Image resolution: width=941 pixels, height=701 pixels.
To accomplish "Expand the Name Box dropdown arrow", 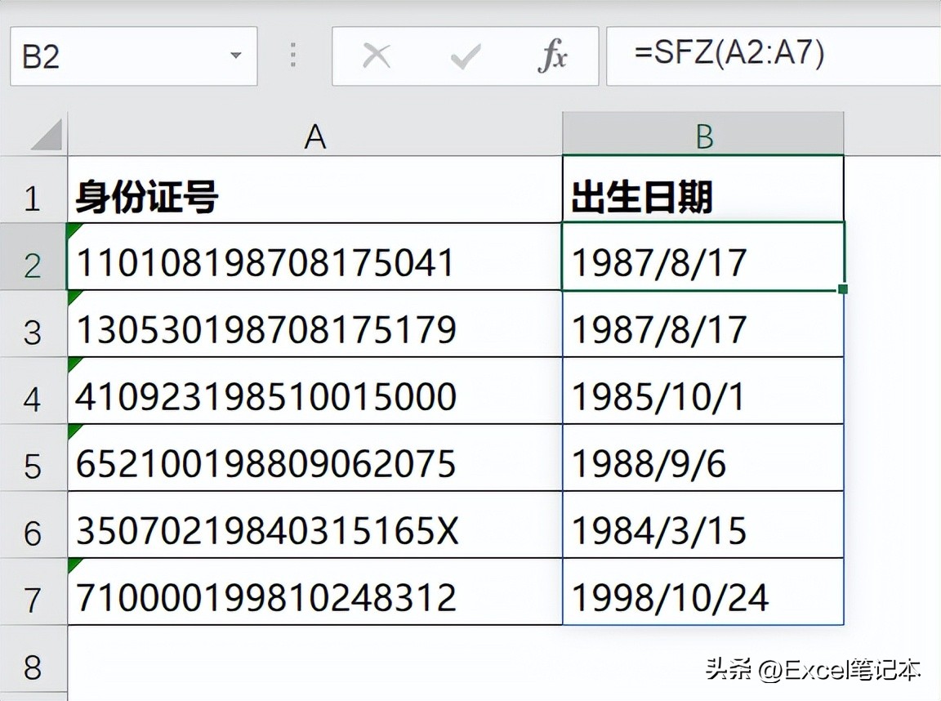I will pyautogui.click(x=236, y=56).
